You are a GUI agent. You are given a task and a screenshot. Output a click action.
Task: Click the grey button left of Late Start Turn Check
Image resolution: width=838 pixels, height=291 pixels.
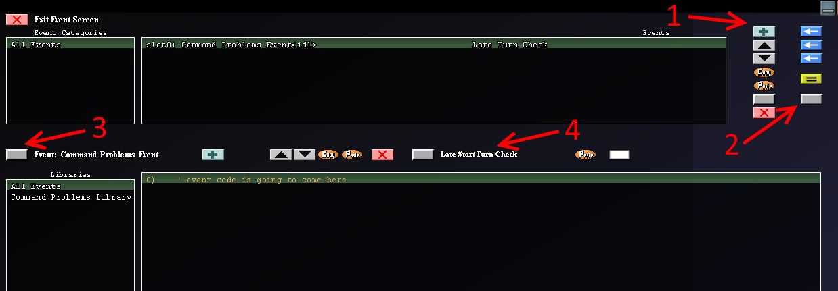click(x=422, y=155)
